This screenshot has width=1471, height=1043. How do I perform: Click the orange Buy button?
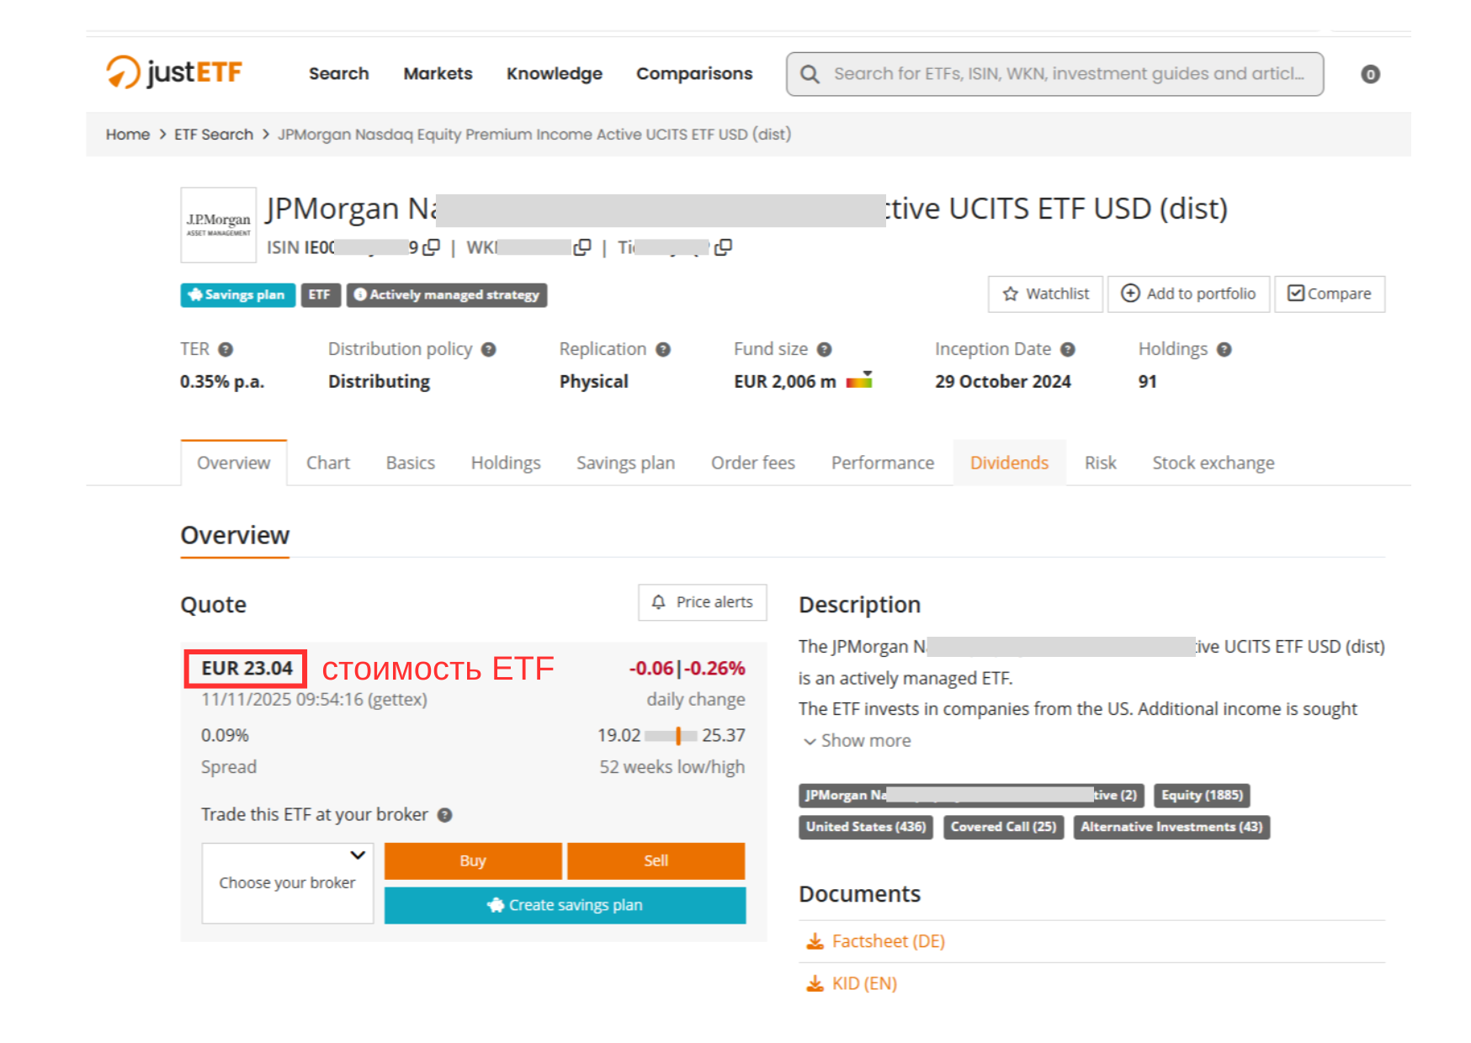click(473, 860)
